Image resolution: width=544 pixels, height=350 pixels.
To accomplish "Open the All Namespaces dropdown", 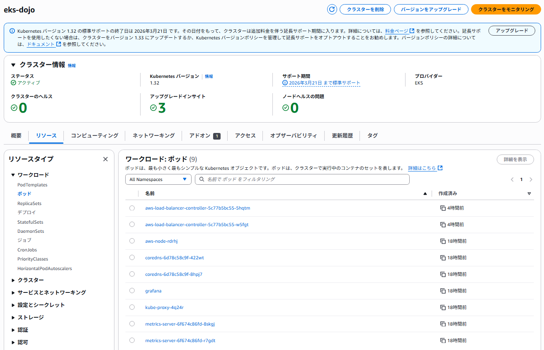I will 158,179.
